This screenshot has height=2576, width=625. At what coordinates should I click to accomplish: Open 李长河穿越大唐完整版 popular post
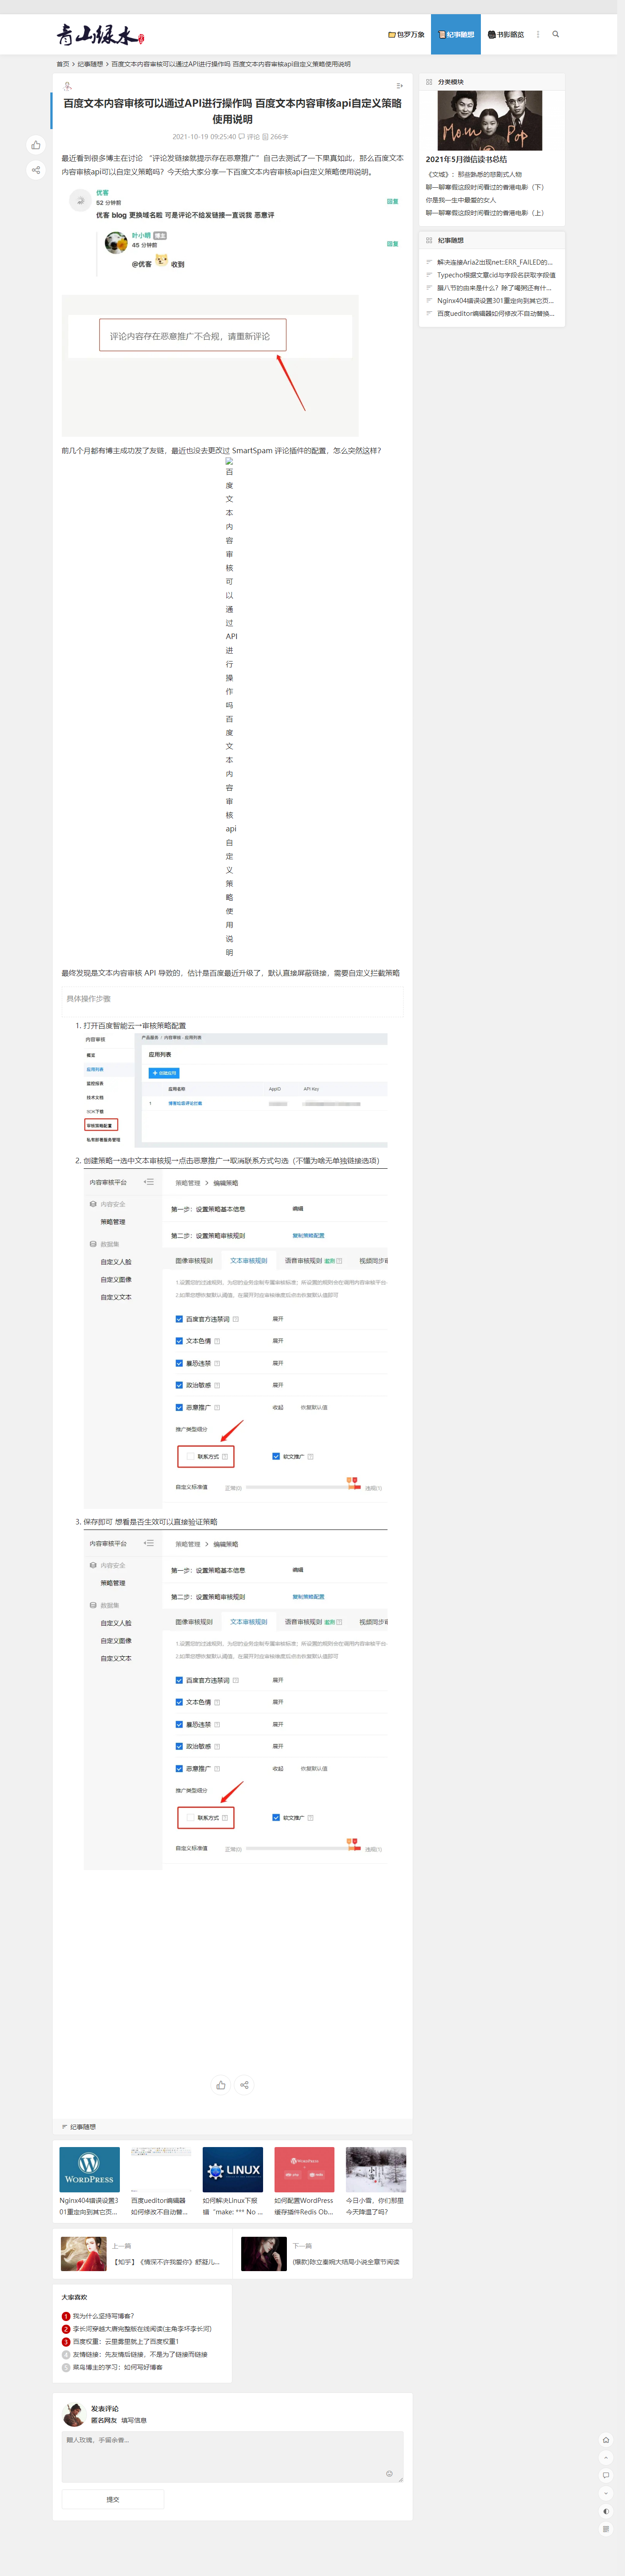(142, 2329)
